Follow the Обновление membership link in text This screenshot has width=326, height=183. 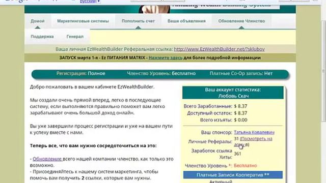point(47,159)
